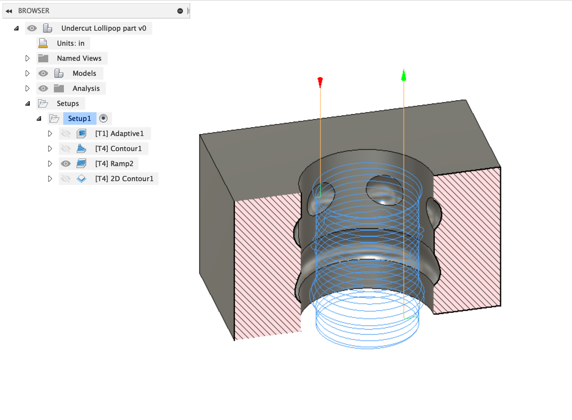Select the Undercut Lollipop part v0 label
This screenshot has height=420, width=572.
click(x=104, y=28)
